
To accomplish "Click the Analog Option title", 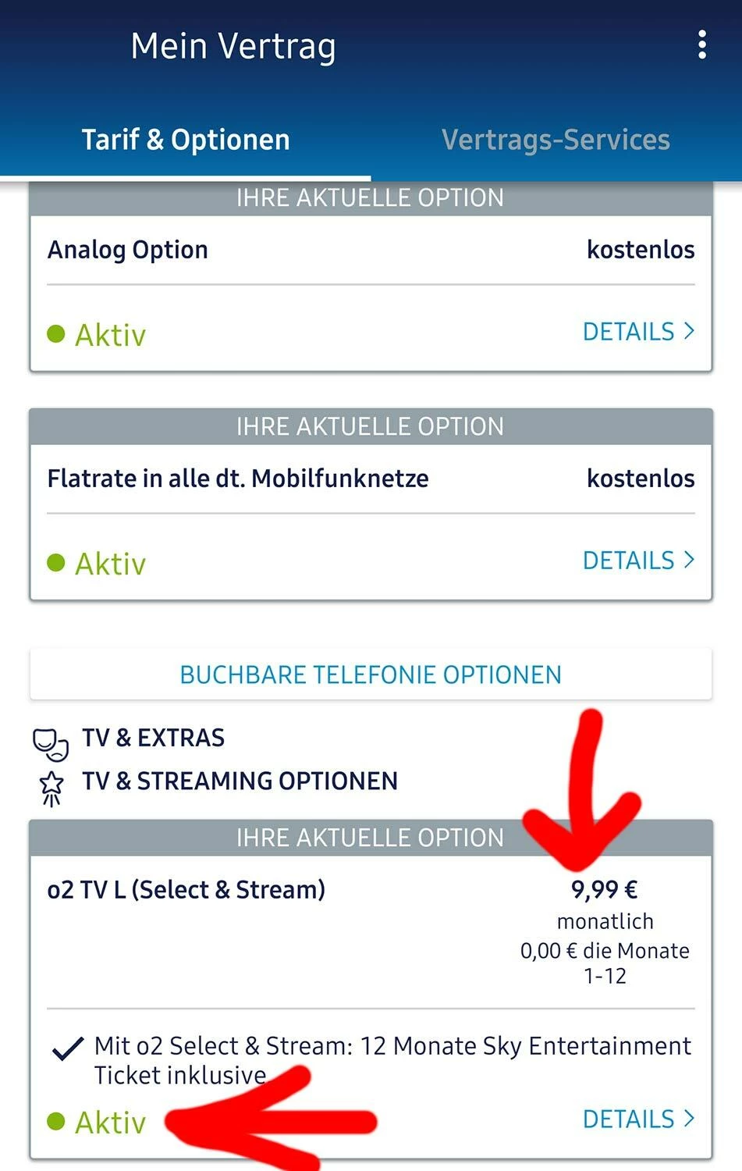I will click(128, 250).
